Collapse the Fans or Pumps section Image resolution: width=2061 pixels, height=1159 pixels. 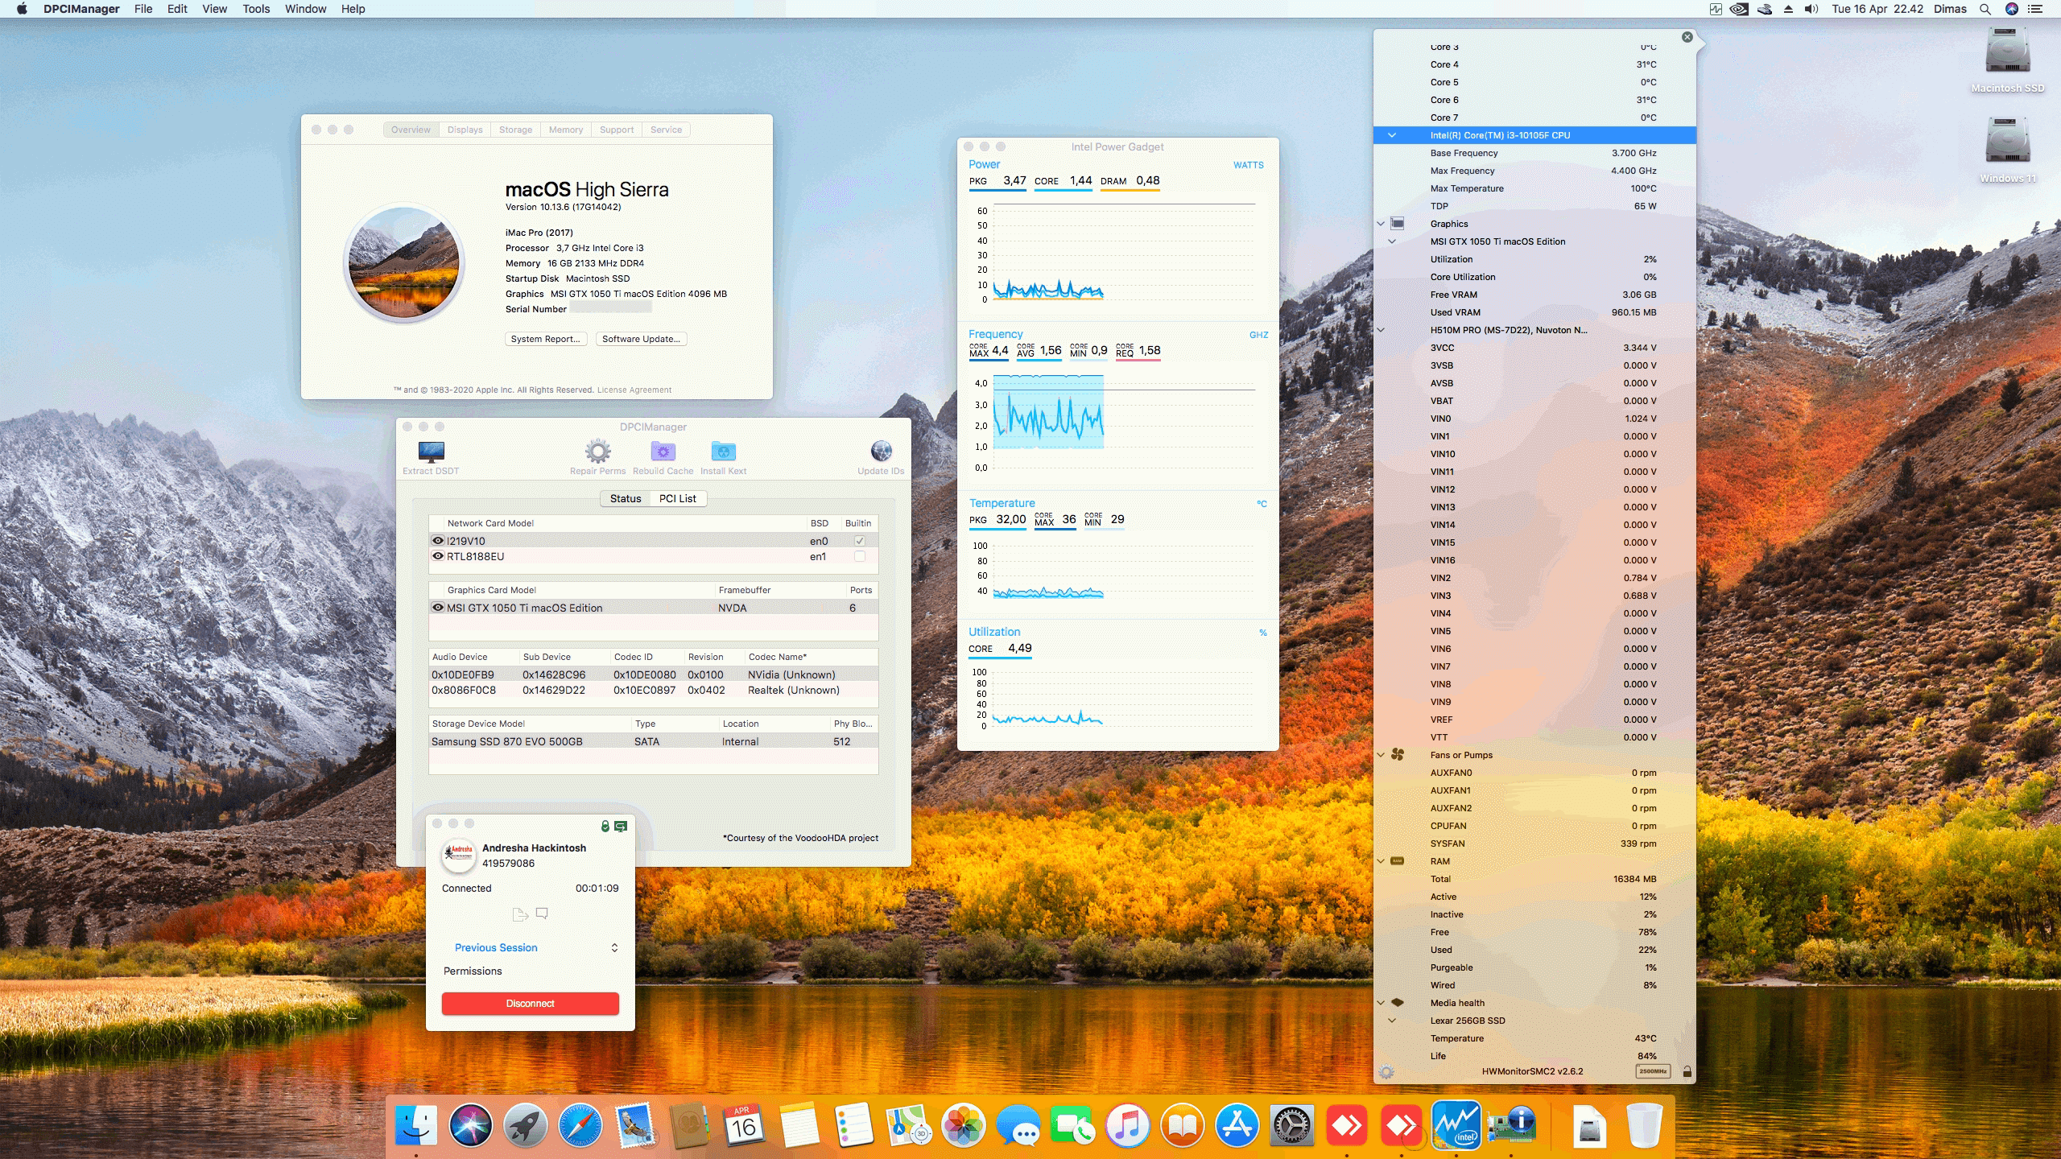(x=1382, y=755)
